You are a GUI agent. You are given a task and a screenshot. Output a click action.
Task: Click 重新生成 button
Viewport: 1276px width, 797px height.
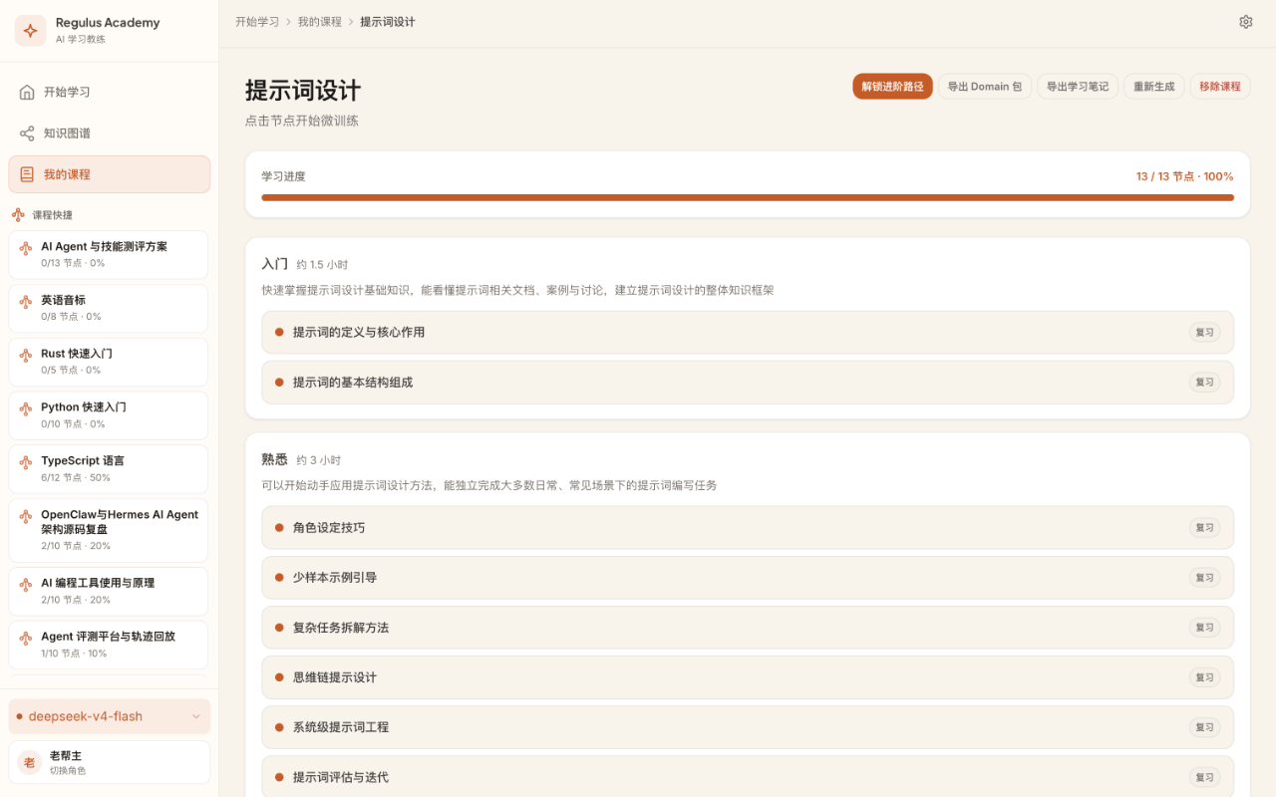click(x=1154, y=87)
